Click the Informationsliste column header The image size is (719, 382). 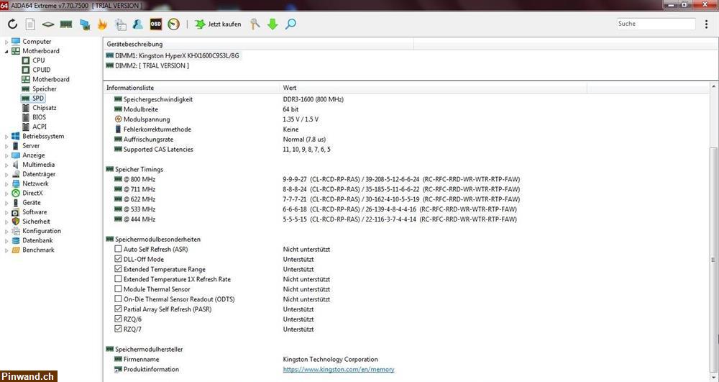tap(192, 88)
